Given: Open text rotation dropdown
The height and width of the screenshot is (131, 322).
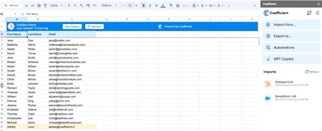Looking at the screenshot, I should point(220,6).
